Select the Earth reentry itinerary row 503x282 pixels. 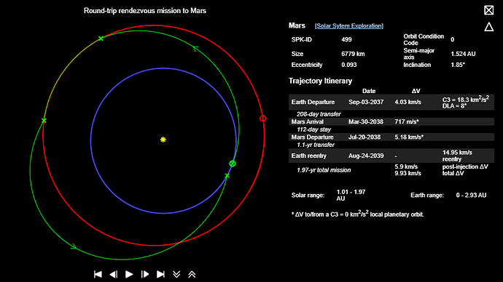click(x=391, y=156)
